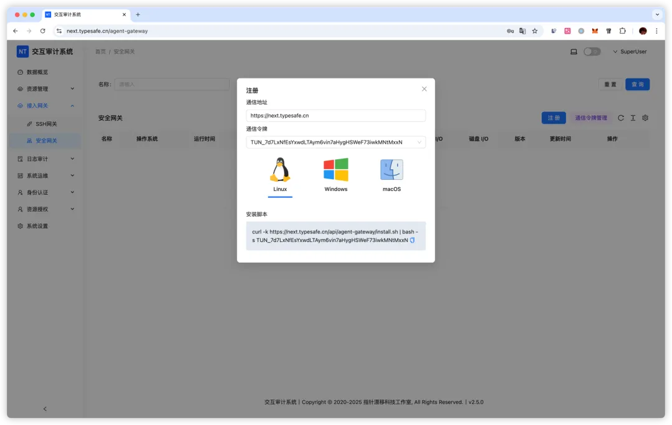Click the blue 注册 button
Viewport: 672px width, 425px height.
coord(553,118)
